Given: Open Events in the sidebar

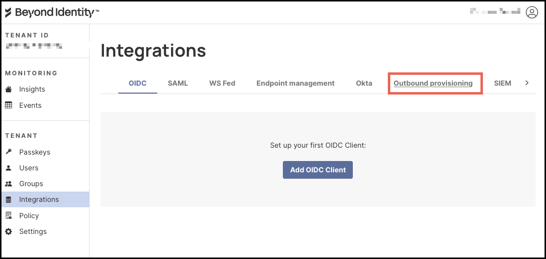Looking at the screenshot, I should (30, 105).
